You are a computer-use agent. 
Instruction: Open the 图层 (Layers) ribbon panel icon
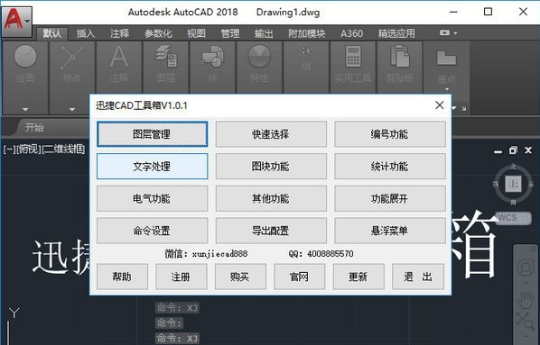[165, 57]
